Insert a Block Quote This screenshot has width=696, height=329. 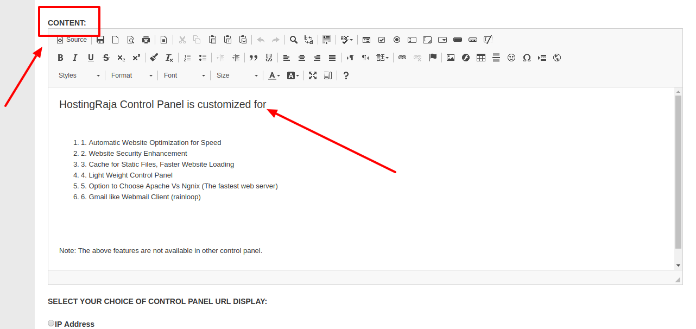click(254, 58)
